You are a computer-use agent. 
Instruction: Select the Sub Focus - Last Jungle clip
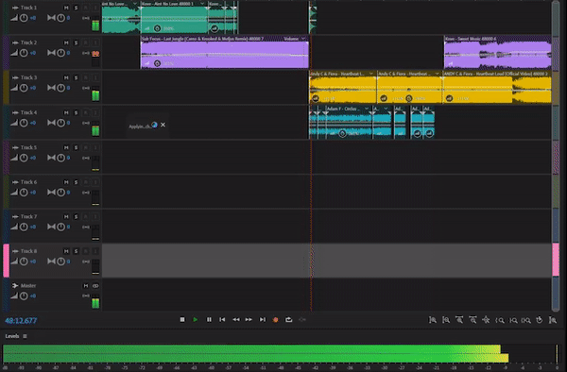(x=224, y=52)
